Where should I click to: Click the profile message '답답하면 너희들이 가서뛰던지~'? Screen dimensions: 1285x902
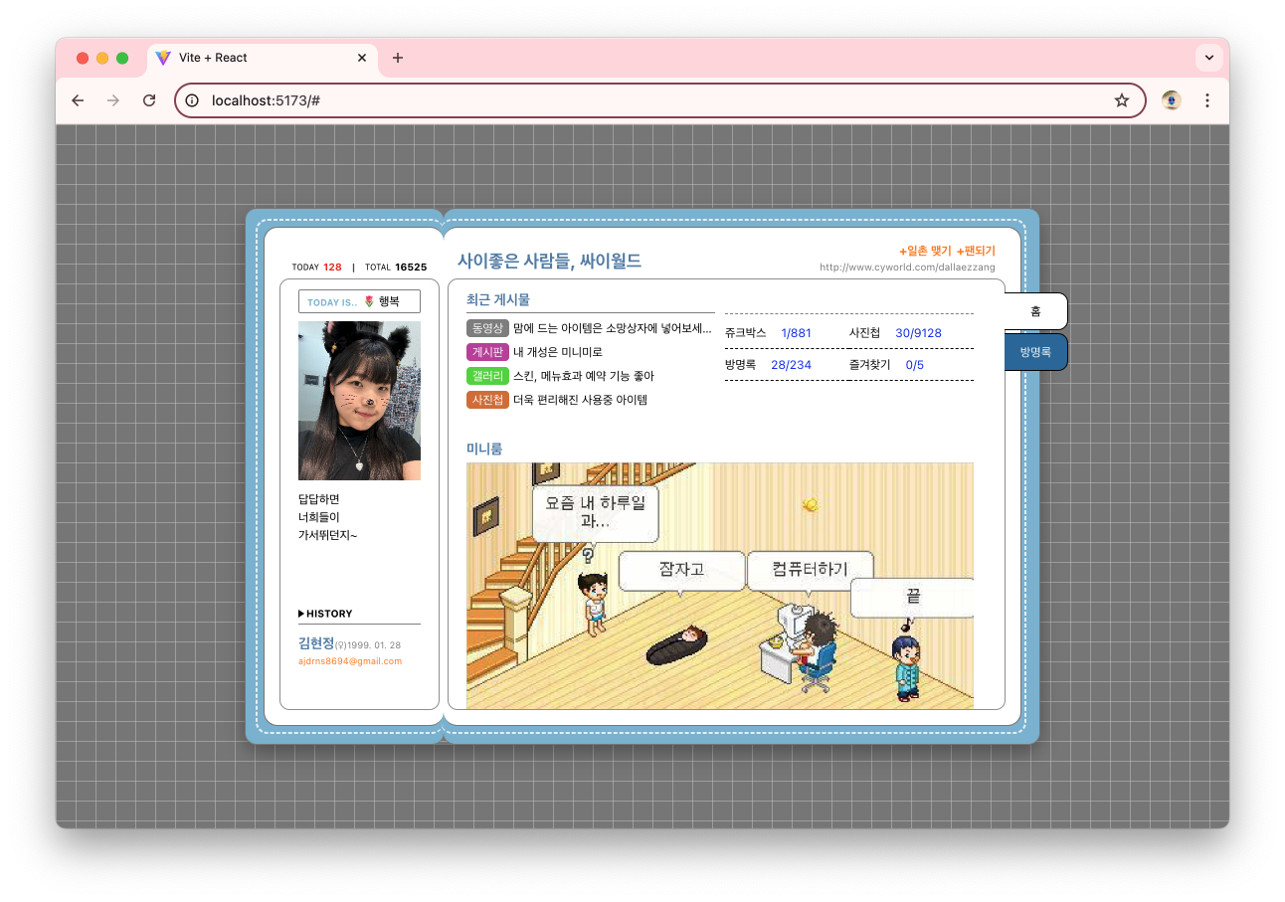pos(328,517)
